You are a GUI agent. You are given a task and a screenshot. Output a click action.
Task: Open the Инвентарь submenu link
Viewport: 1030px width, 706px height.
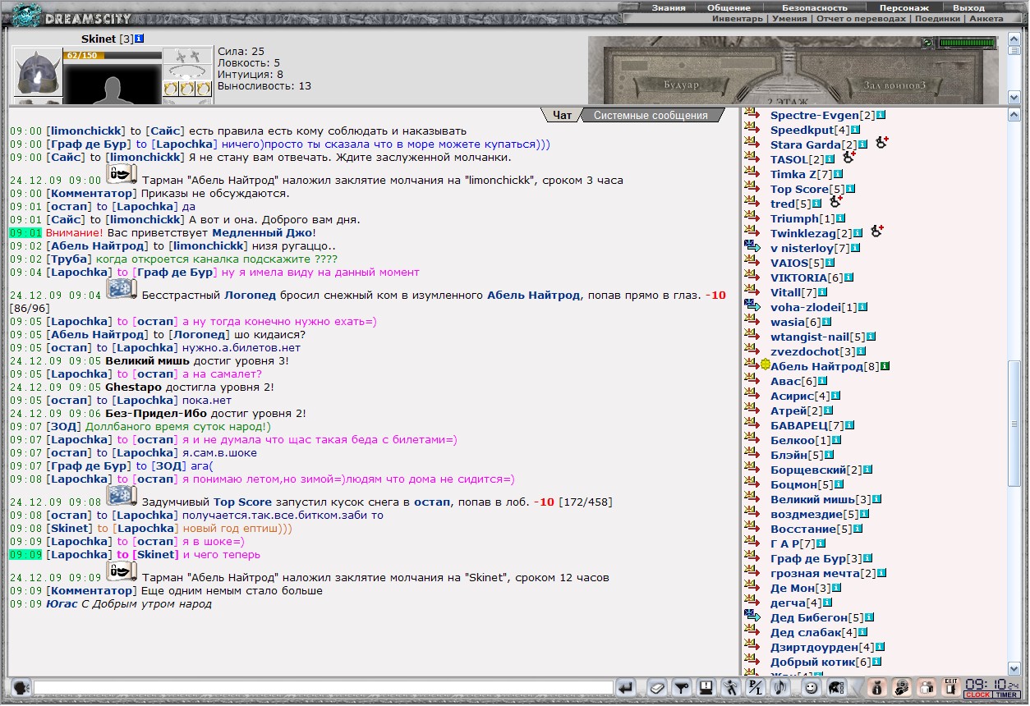pyautogui.click(x=738, y=18)
